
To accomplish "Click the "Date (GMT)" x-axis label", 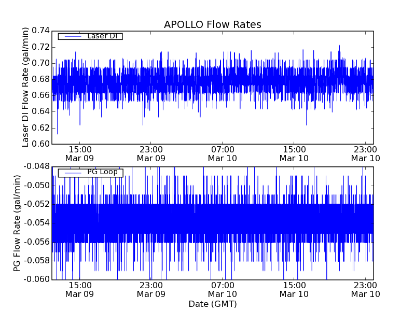I will [212, 304].
